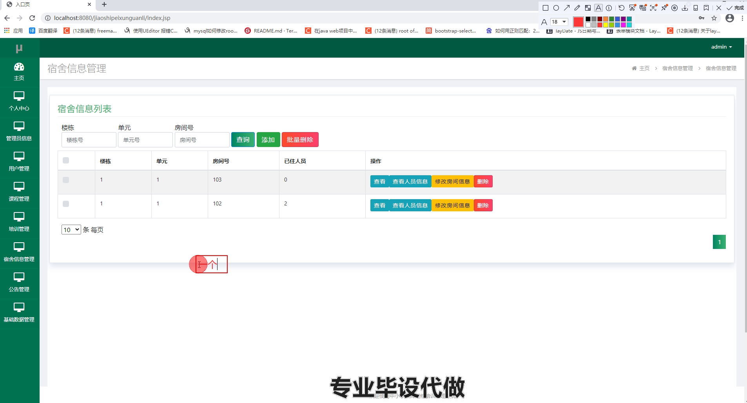Delete room 102 with 删除
This screenshot has height=403, width=747.
[x=483, y=205]
